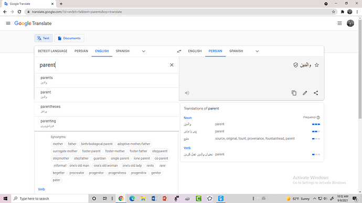The image size is (362, 203).
Task: Share the translation result
Action: [x=316, y=93]
